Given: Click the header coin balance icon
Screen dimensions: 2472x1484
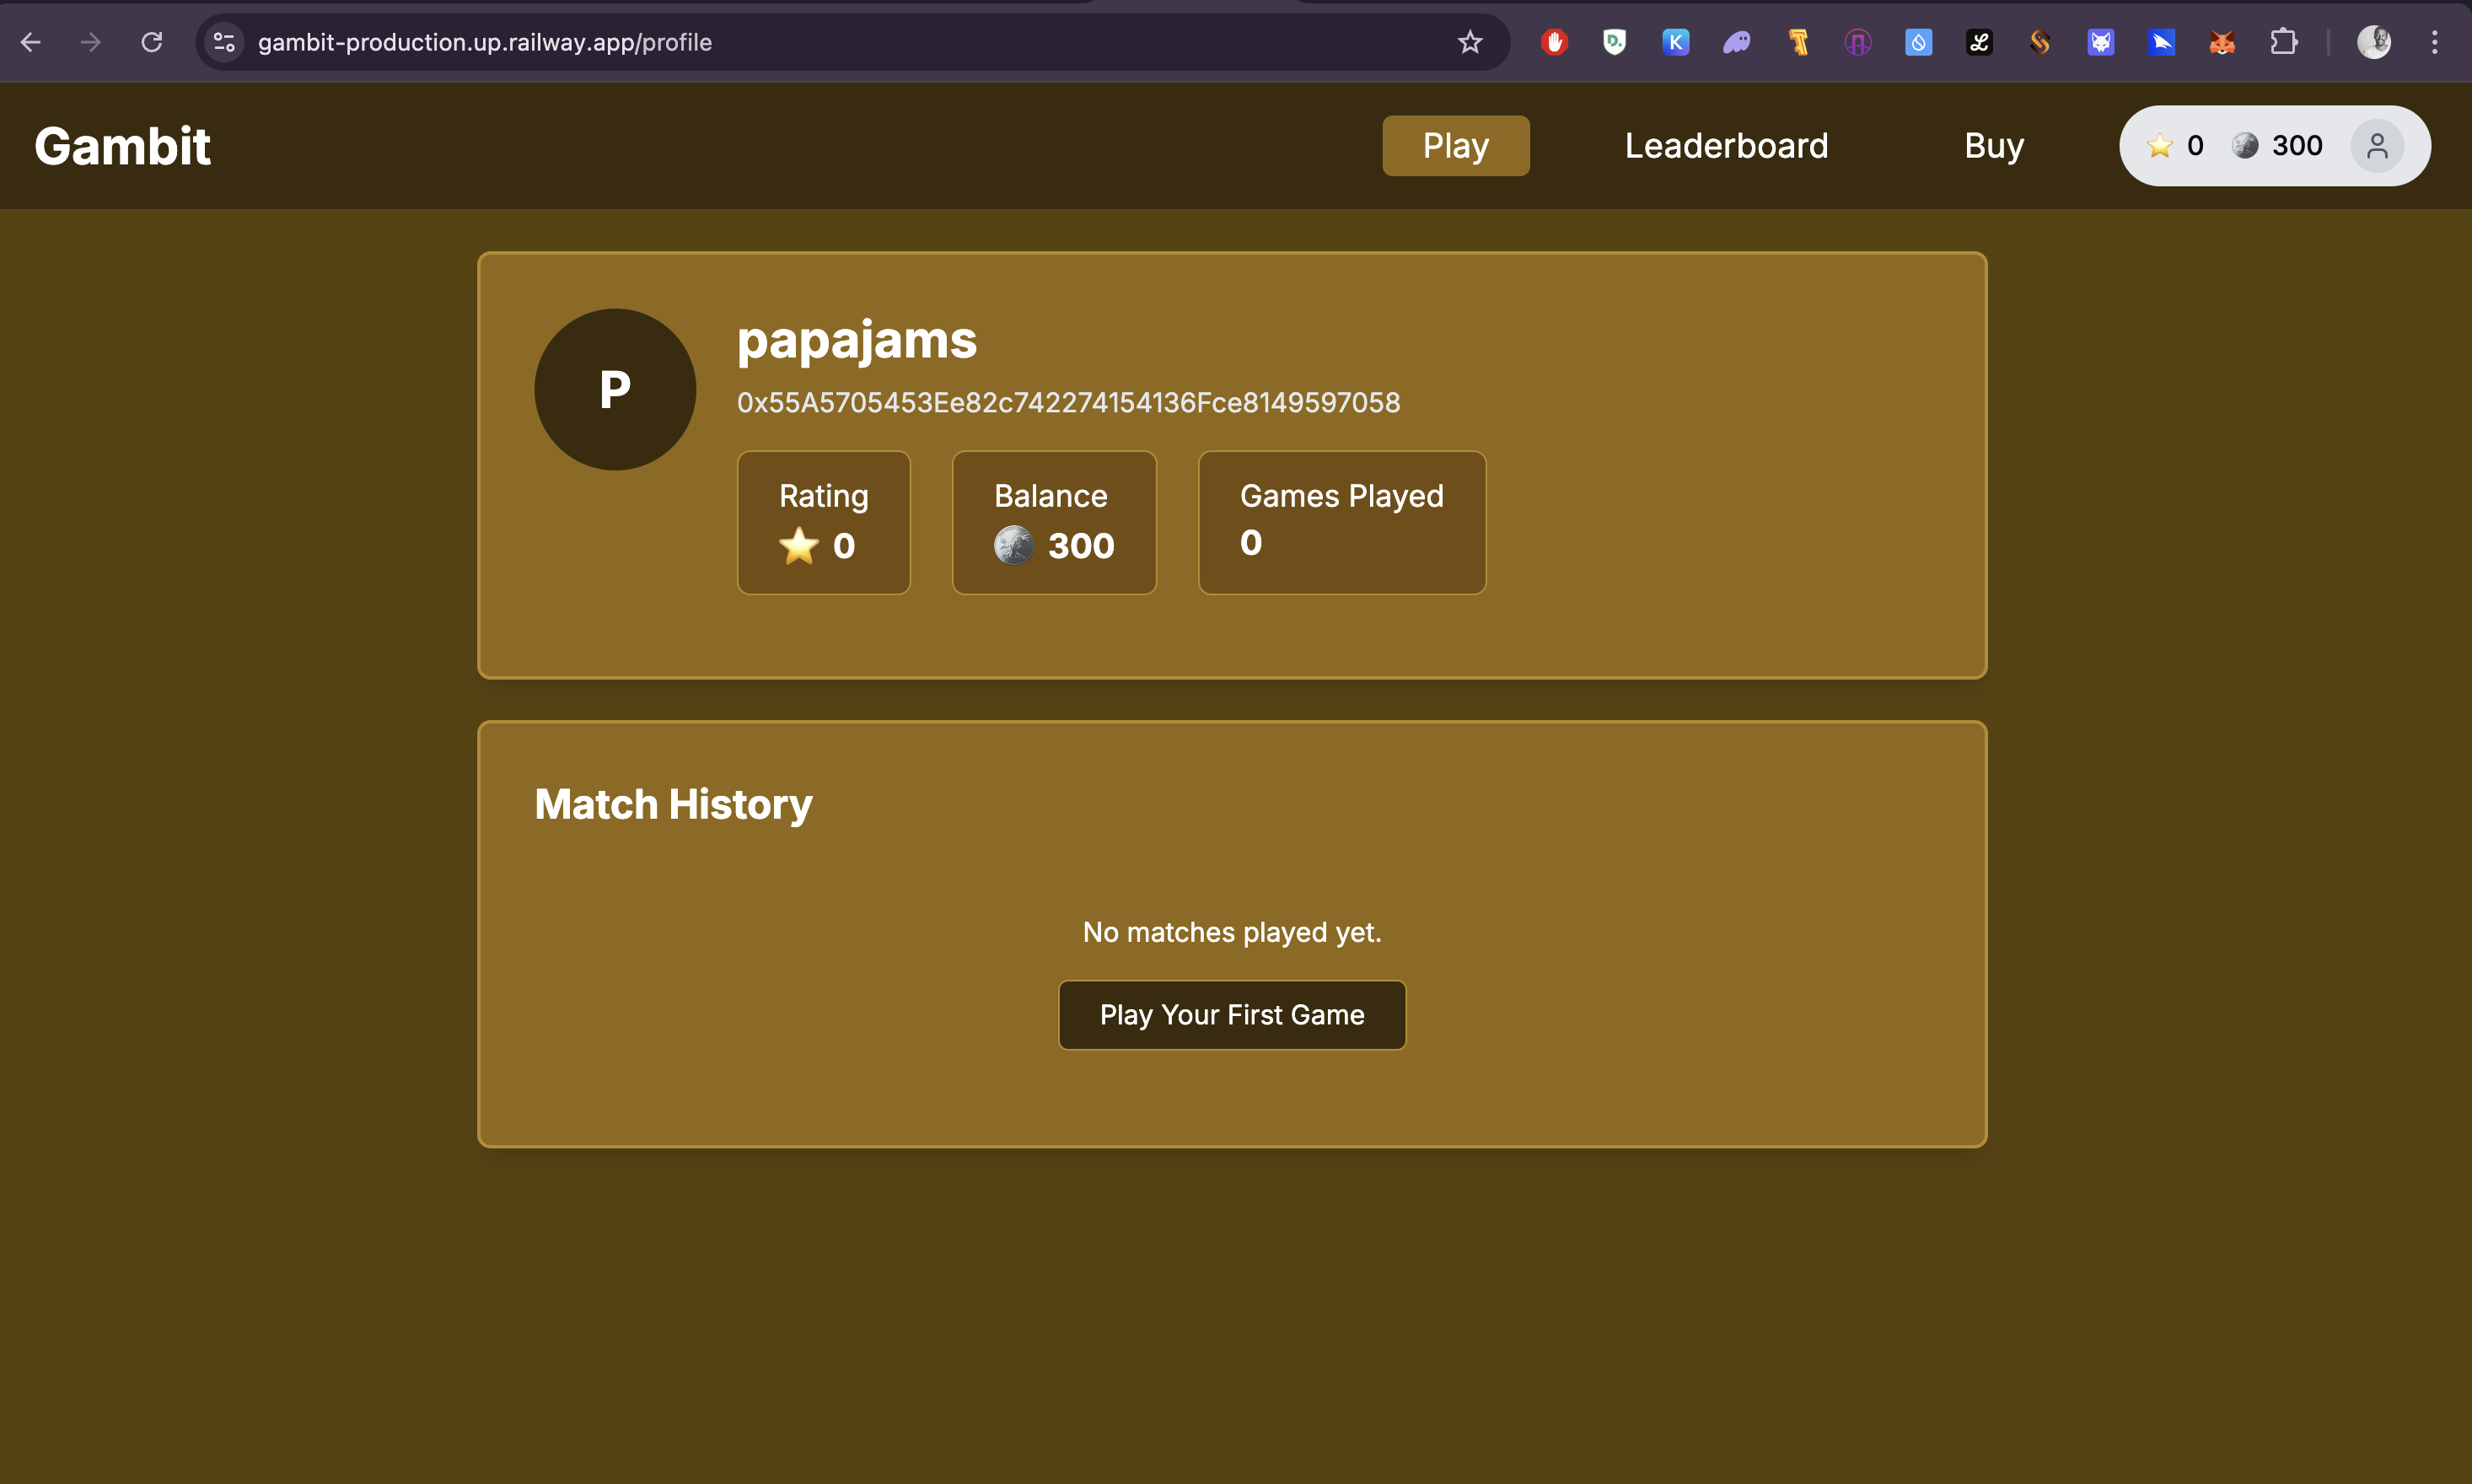Looking at the screenshot, I should [x=2245, y=146].
